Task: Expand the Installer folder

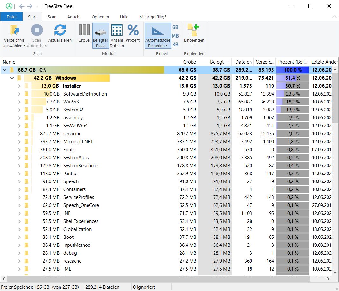Action: point(19,86)
